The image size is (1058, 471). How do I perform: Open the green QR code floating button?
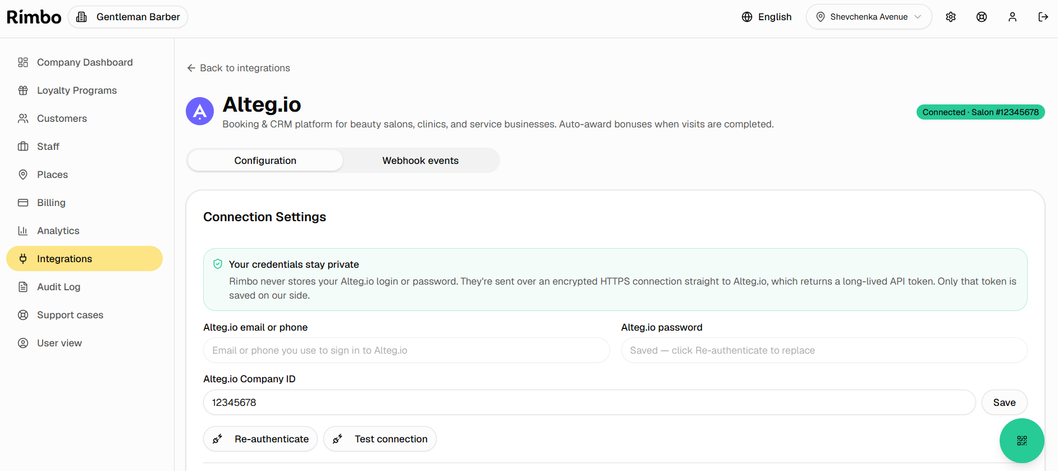pos(1022,441)
